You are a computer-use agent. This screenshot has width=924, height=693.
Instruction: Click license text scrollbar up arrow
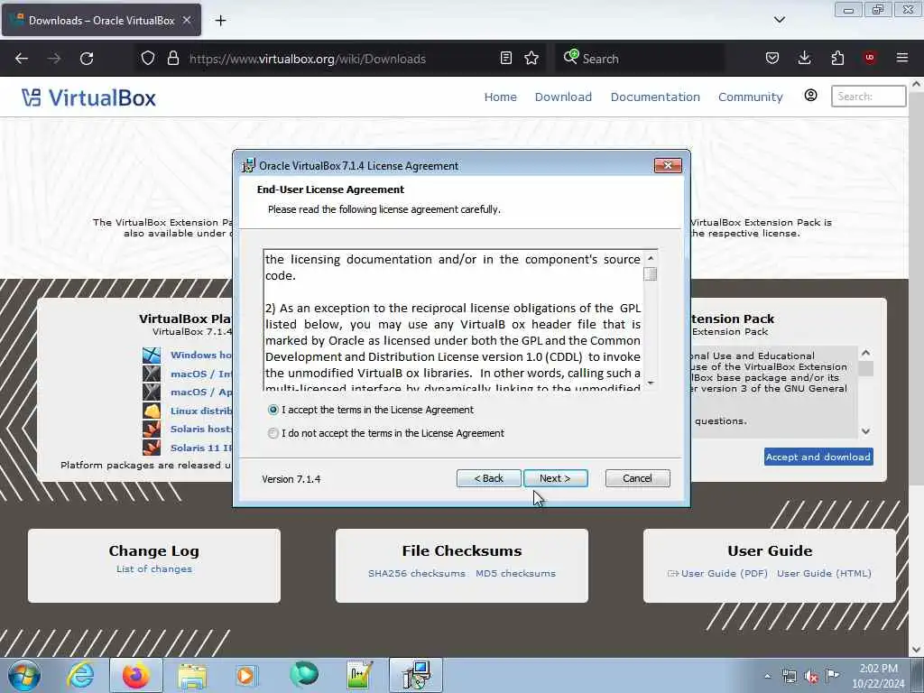click(651, 258)
